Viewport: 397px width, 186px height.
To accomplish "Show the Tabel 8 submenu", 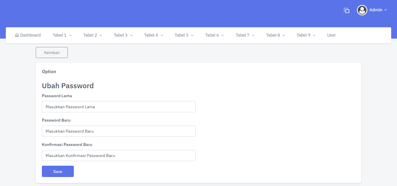I will tap(276, 35).
